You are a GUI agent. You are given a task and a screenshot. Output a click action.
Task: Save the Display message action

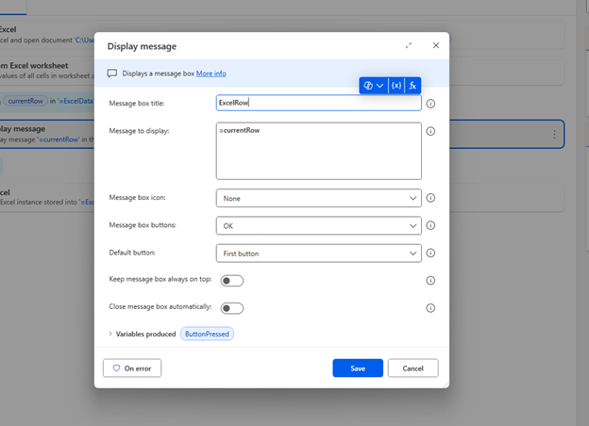pyautogui.click(x=358, y=369)
